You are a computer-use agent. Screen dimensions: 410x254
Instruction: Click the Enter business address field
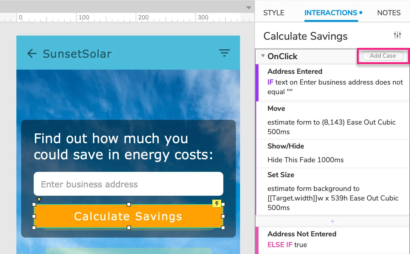[x=128, y=184]
